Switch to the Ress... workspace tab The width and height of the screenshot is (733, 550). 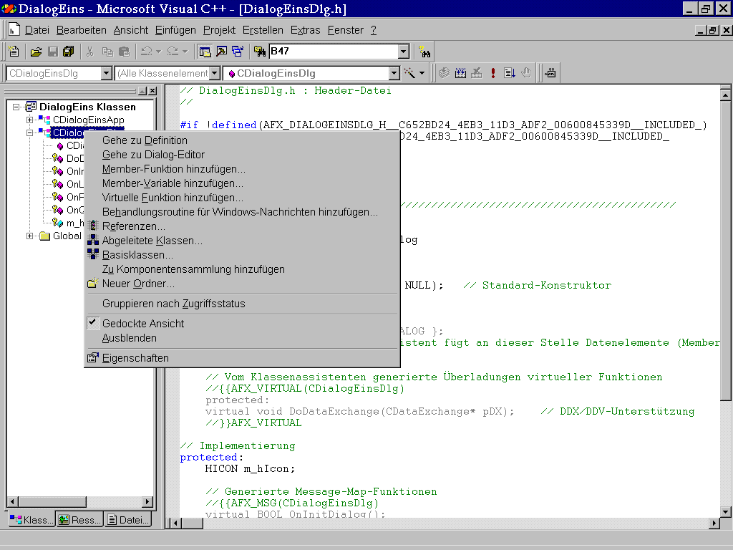coord(80,520)
